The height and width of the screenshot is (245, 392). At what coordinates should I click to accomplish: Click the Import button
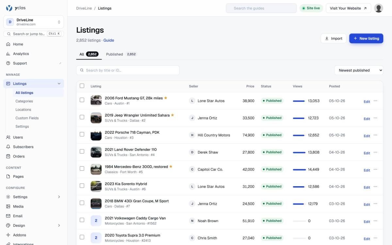tap(334, 38)
